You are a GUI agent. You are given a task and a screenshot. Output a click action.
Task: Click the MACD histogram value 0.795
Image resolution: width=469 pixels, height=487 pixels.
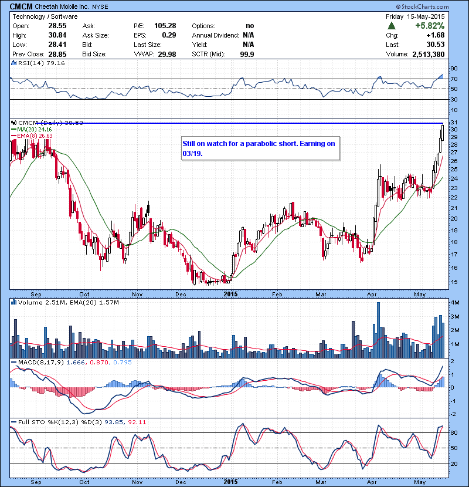point(123,362)
